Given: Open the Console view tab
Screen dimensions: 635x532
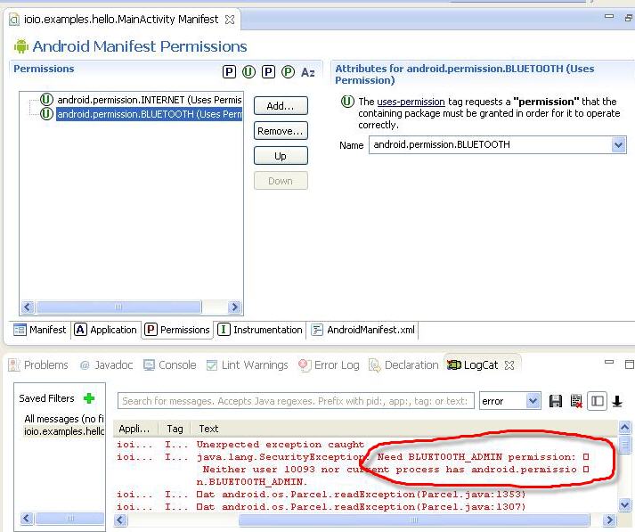Looking at the screenshot, I should pos(170,365).
